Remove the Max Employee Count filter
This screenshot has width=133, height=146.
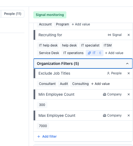(x=129, y=115)
